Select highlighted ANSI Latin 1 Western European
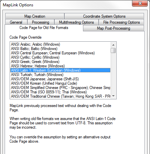Viewport: 150px width, 154px height. coord(60,70)
